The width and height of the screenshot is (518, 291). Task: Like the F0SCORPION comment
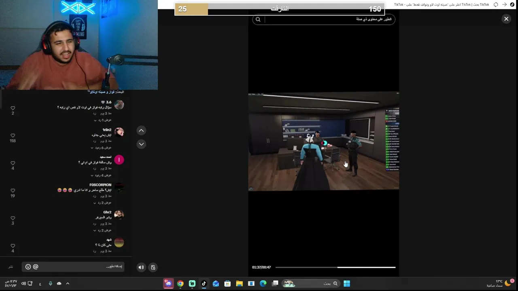[13, 191]
